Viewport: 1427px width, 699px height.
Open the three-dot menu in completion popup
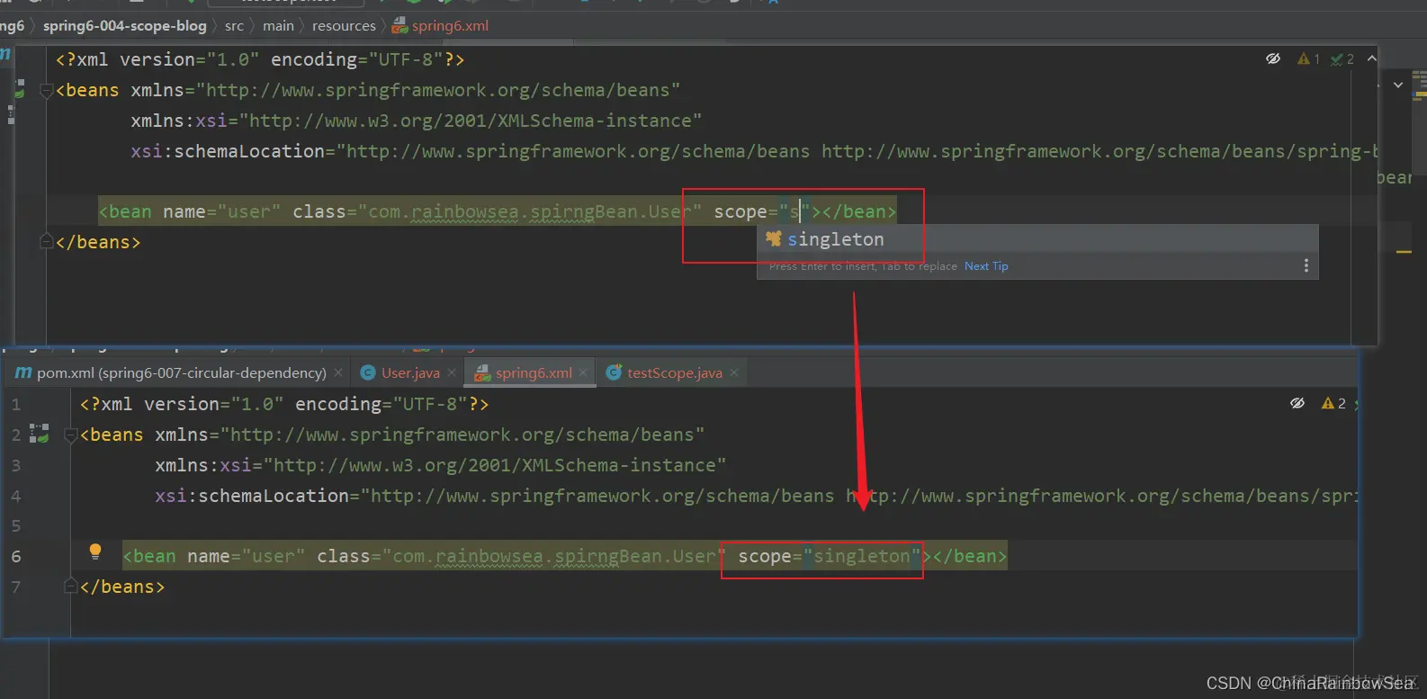[1306, 266]
